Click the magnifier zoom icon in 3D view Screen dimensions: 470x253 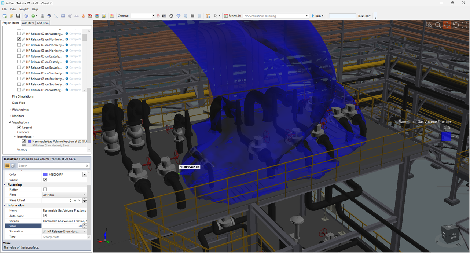click(438, 25)
